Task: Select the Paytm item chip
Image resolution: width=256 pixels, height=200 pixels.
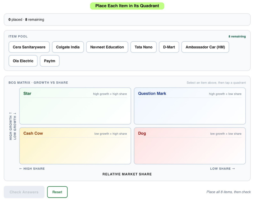Action: point(50,61)
